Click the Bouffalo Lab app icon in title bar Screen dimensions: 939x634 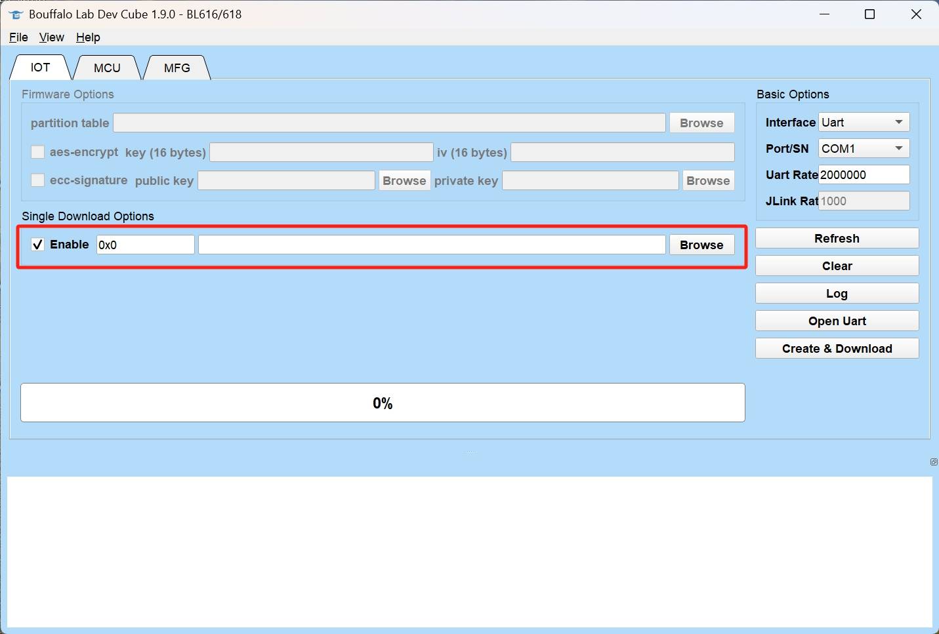(16, 14)
